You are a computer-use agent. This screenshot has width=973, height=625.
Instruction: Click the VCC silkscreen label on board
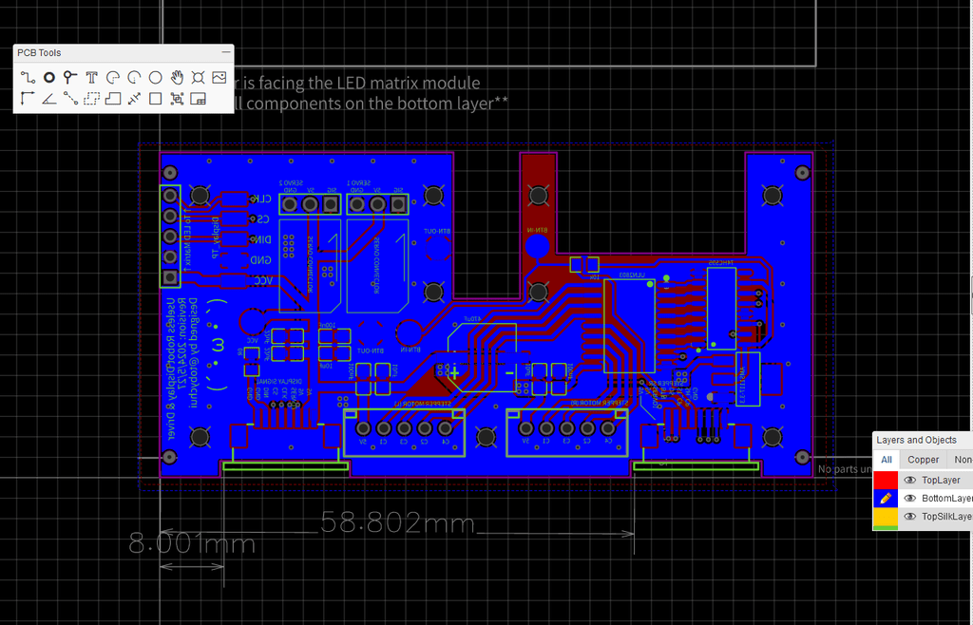point(262,280)
